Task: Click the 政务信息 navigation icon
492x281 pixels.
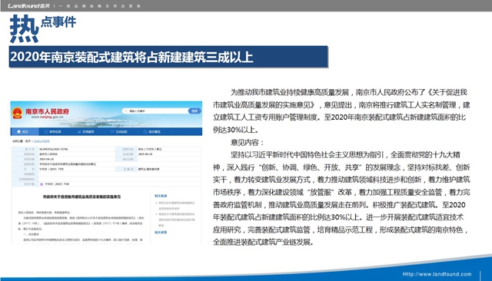Action: (x=46, y=132)
